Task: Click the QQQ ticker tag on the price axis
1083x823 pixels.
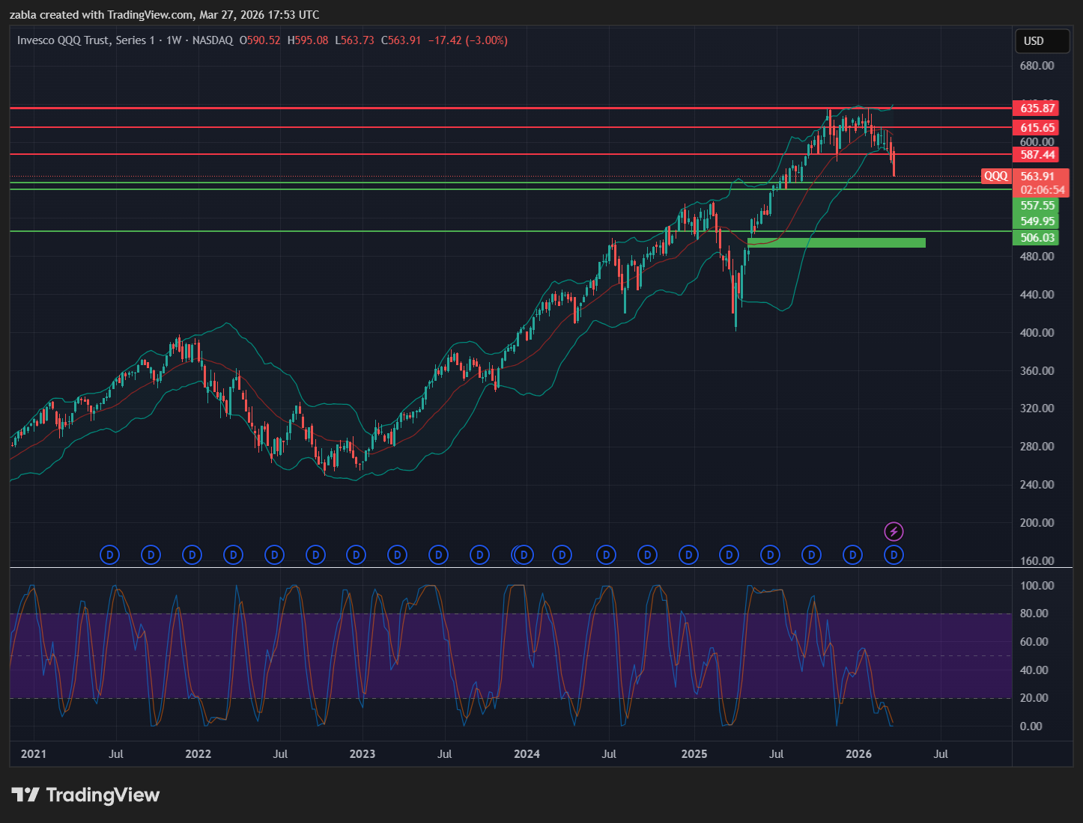Action: [995, 177]
